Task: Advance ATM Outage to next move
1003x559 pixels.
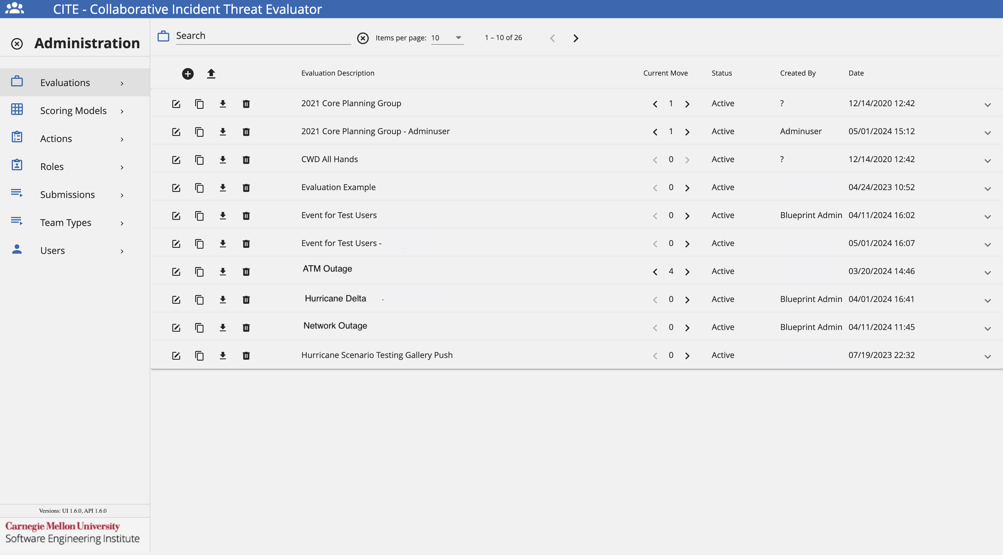Action: click(x=687, y=271)
